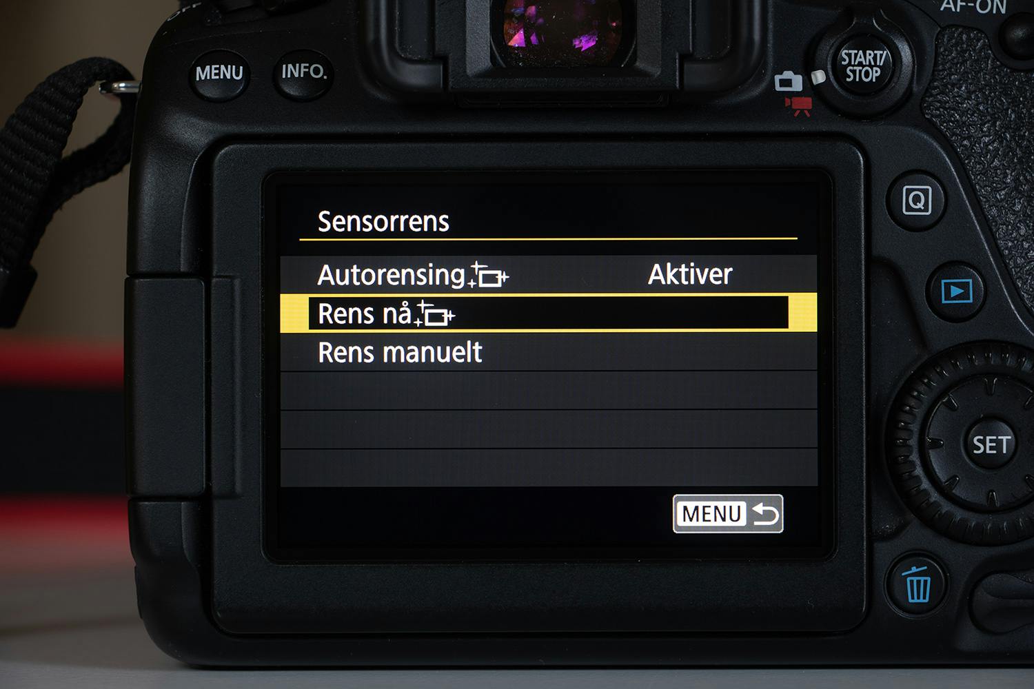Click the Sensorrens title header

click(x=383, y=221)
